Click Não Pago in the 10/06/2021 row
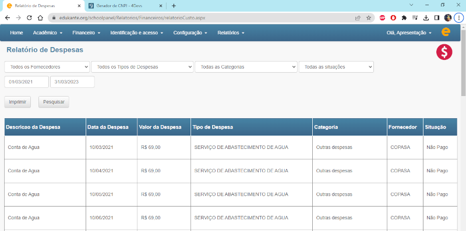The height and width of the screenshot is (231, 466). (437, 218)
